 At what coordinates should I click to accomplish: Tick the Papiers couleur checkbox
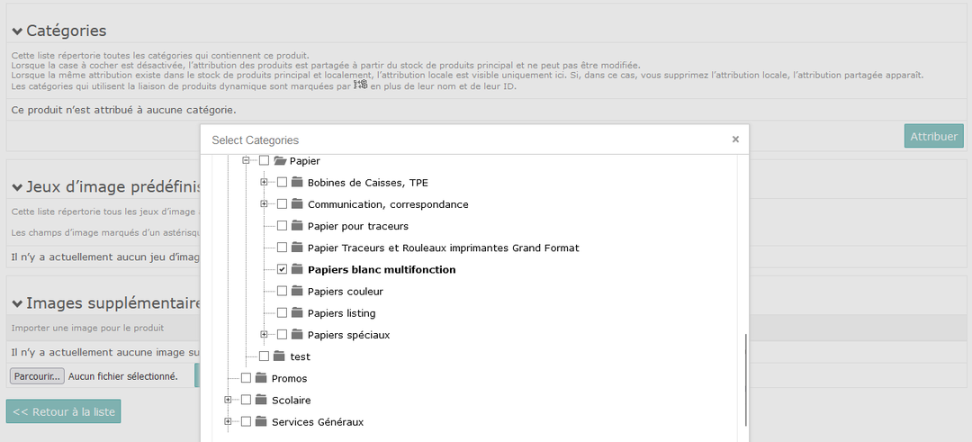coord(282,292)
